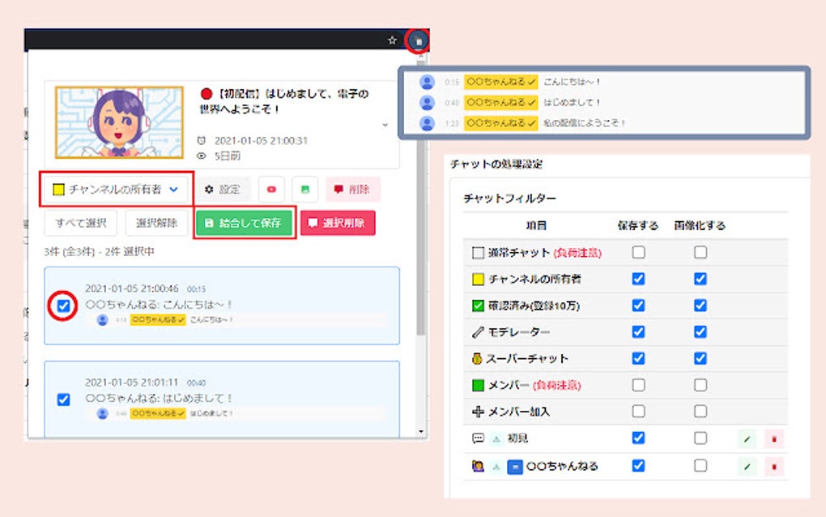The image size is (826, 517).
Task: Disable 画像化する for モデレーター
Action: pos(700,331)
